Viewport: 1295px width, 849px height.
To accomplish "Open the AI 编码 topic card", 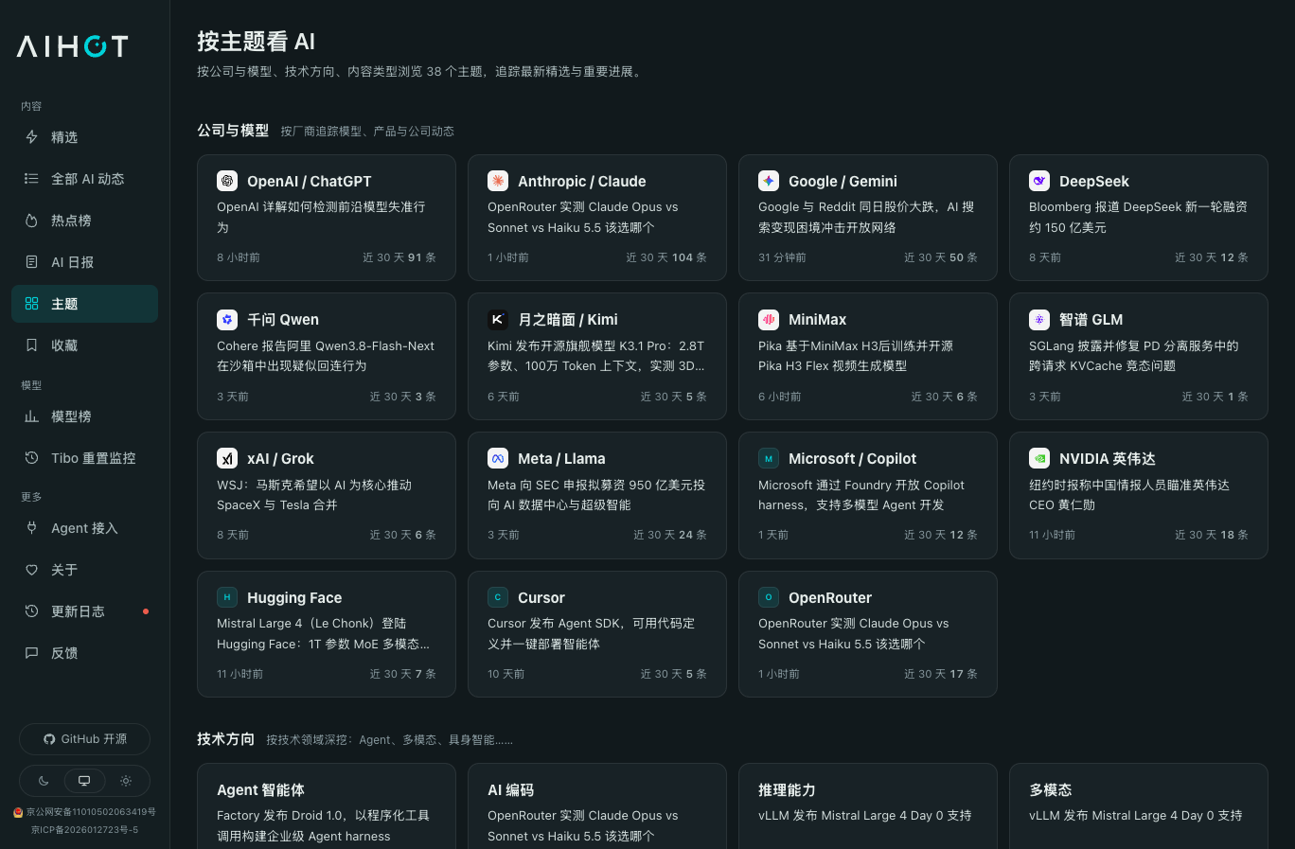I will (597, 806).
